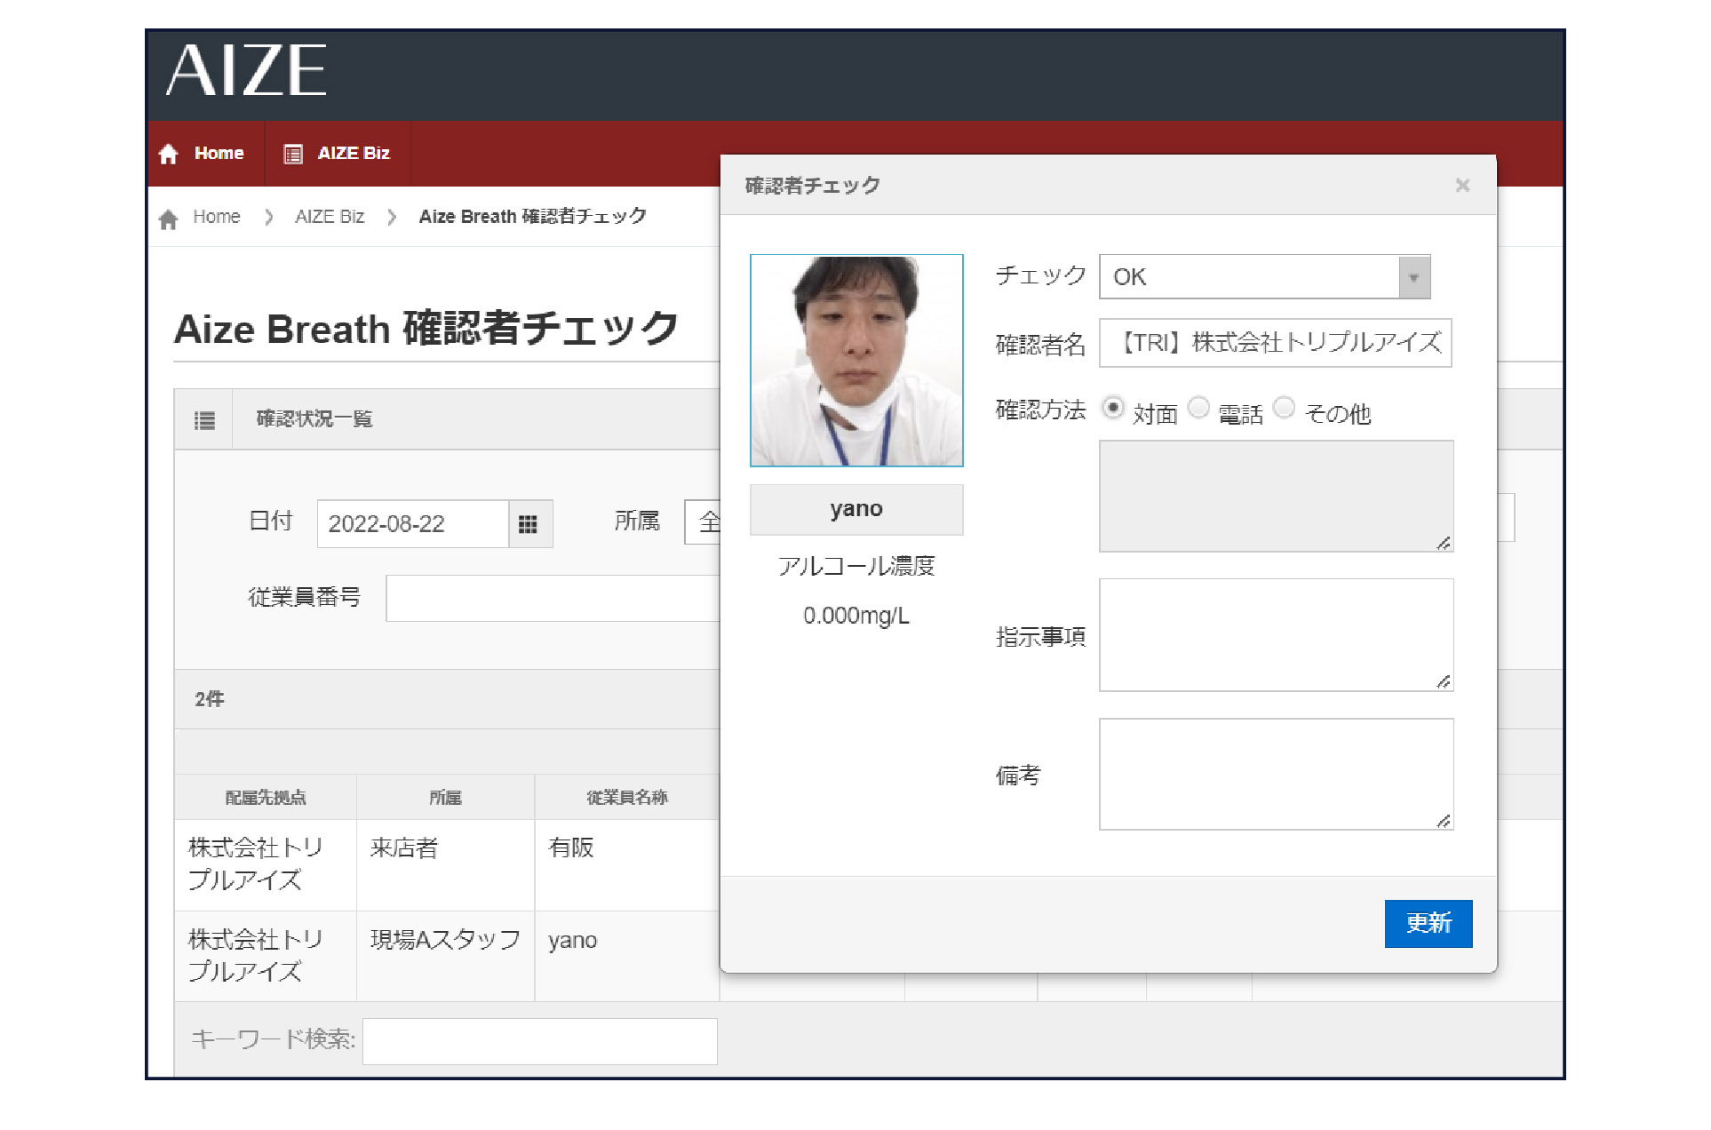Open the AIZE Biz menu tab
This screenshot has height=1130, width=1711.
(353, 154)
